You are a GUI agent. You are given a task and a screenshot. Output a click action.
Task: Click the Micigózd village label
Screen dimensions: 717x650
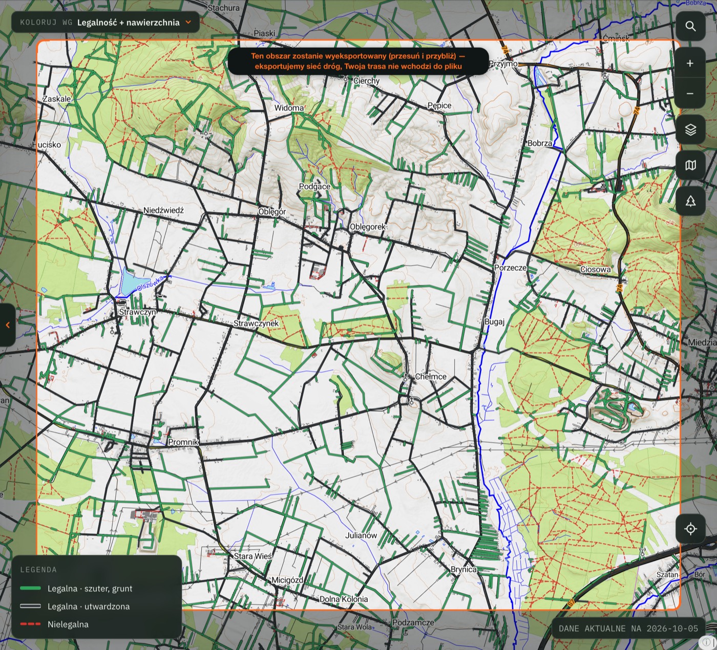coord(287,580)
